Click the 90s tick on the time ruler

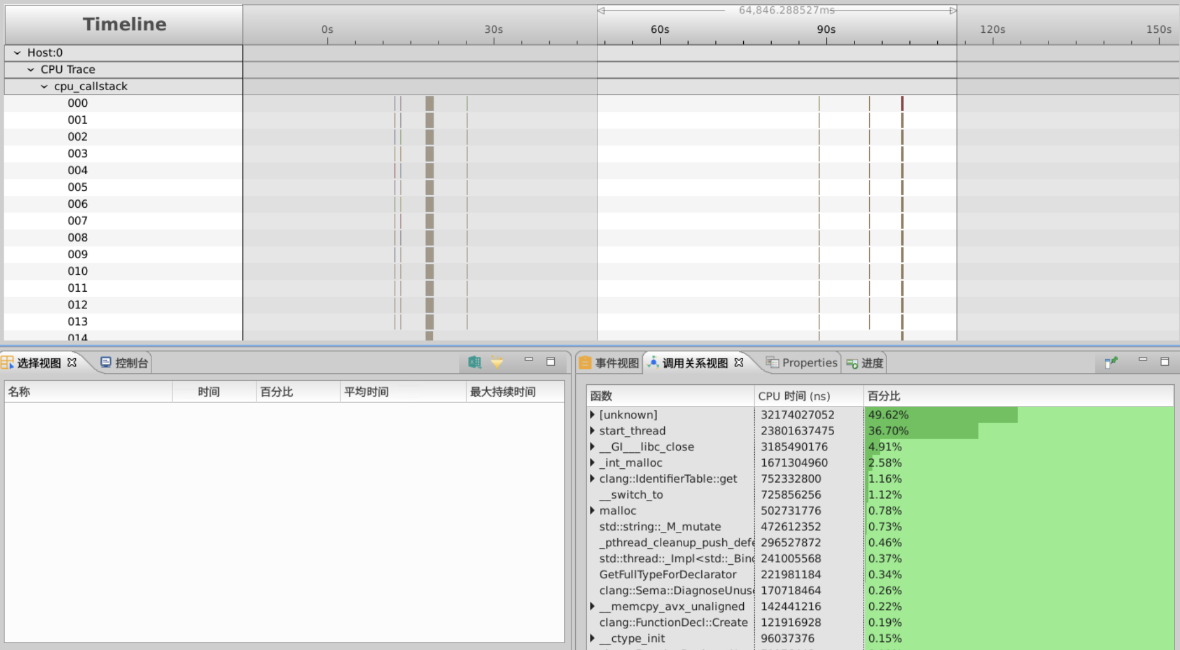826,30
